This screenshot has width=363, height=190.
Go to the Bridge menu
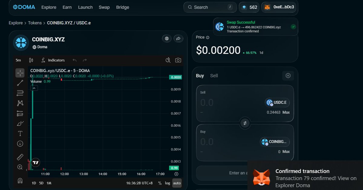coord(123,7)
